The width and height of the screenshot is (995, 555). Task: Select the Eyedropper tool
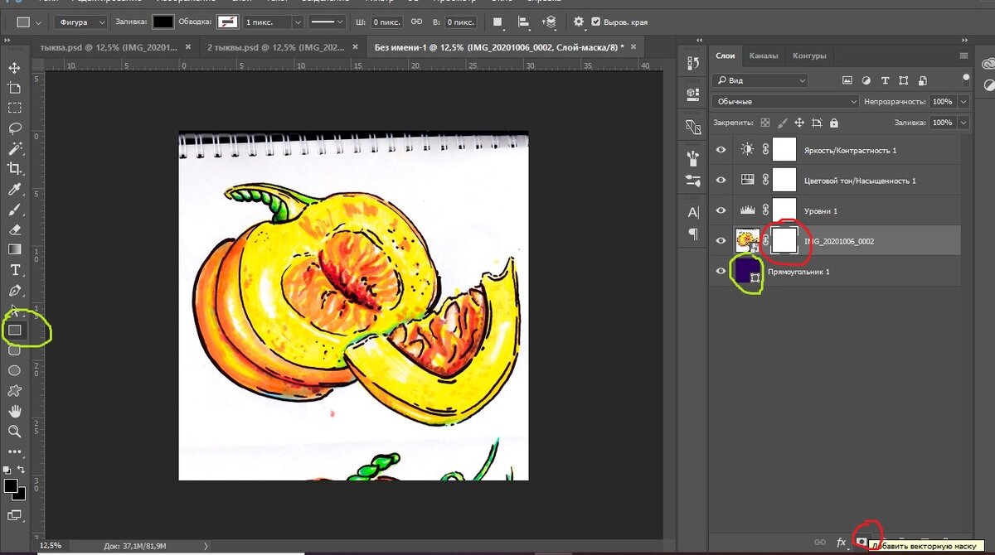click(x=14, y=190)
